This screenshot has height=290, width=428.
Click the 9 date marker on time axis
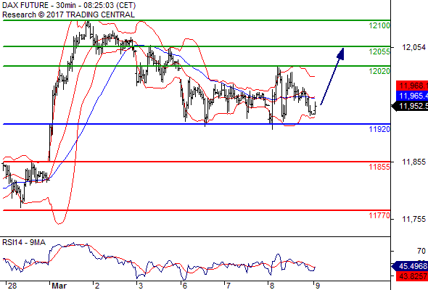[318, 286]
